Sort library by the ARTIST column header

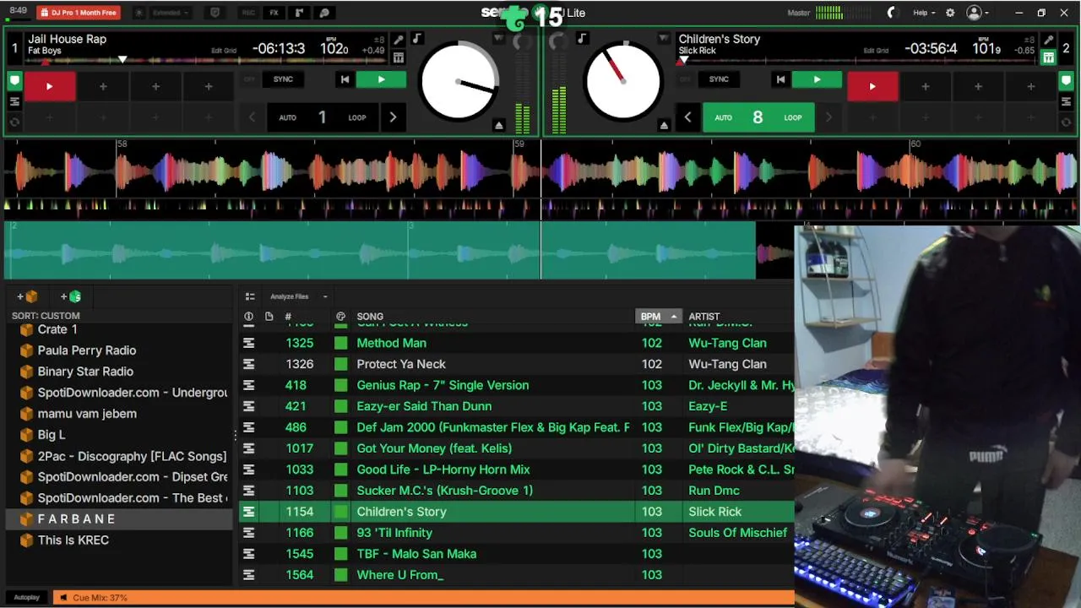click(x=704, y=317)
